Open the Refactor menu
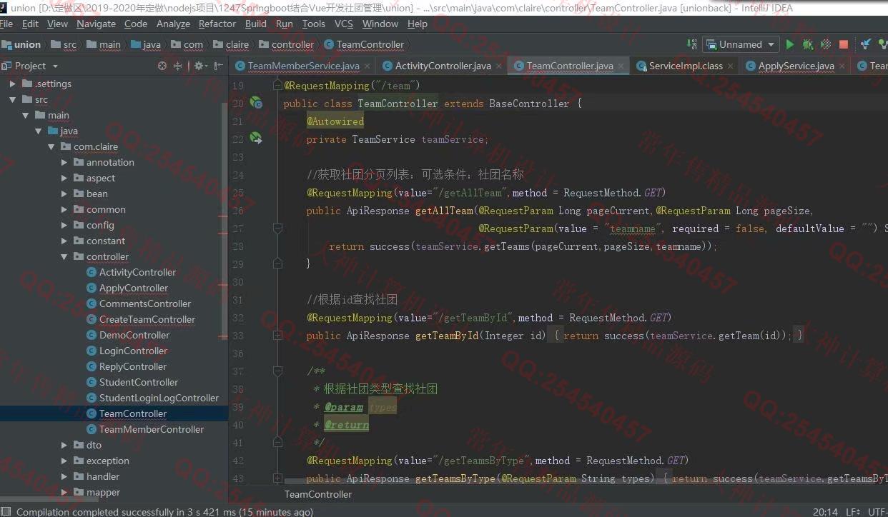The height and width of the screenshot is (517, 888). click(217, 24)
